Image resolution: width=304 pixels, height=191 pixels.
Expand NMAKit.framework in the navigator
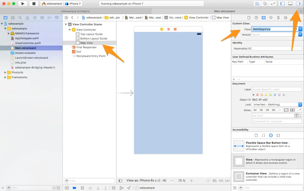click(x=9, y=33)
